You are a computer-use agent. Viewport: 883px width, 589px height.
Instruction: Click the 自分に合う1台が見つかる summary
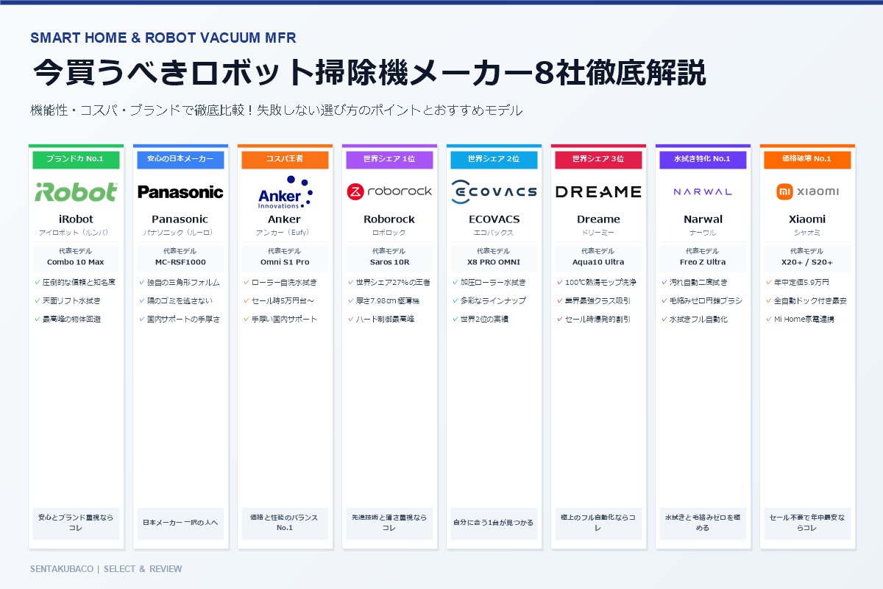[494, 523]
